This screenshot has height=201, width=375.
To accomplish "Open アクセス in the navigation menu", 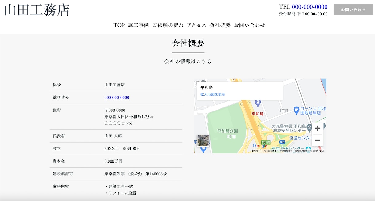I will pos(196,25).
